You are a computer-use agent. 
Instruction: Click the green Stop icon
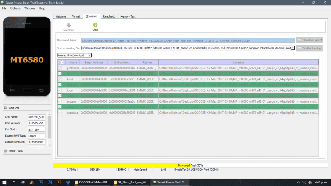pyautogui.click(x=95, y=25)
